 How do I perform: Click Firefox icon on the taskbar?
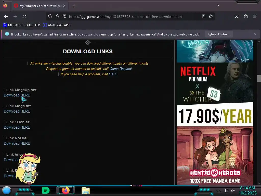(x=66, y=190)
